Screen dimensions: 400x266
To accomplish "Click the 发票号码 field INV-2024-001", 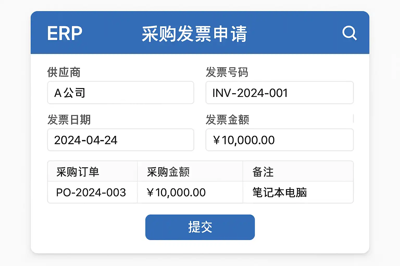I will [279, 93].
